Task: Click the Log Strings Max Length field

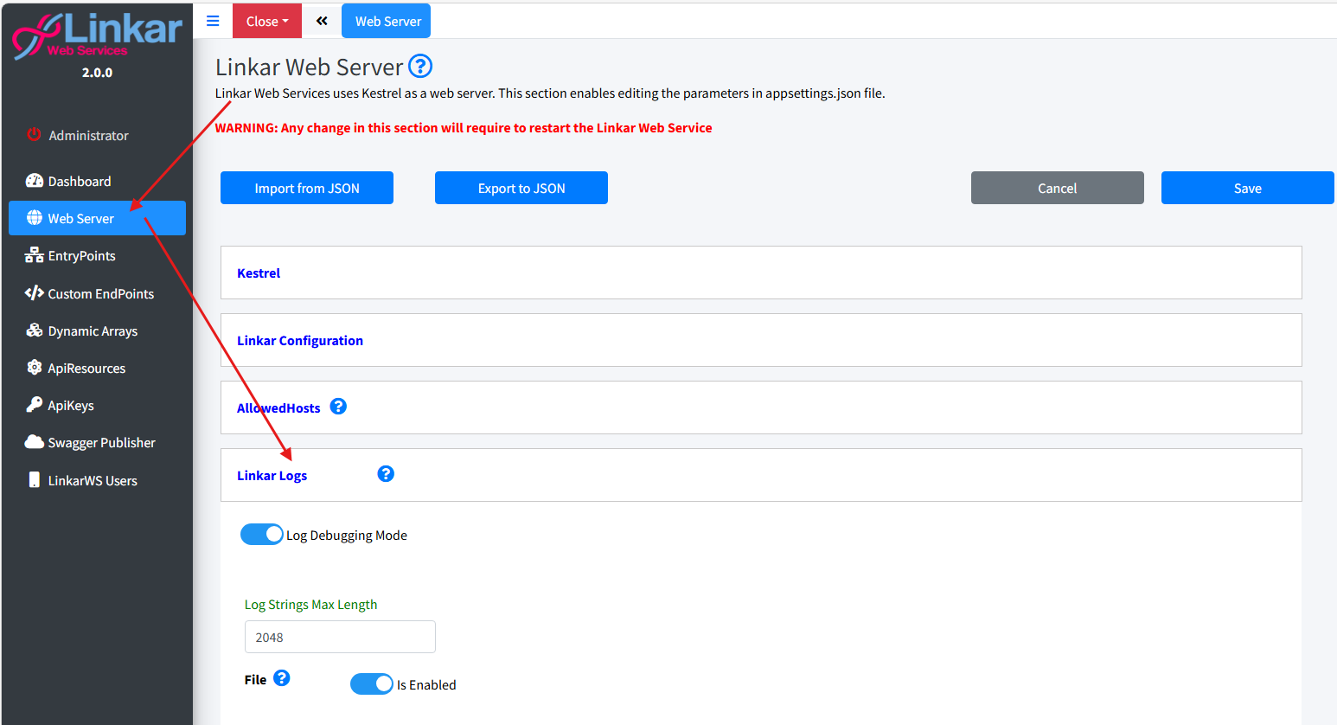Action: [x=340, y=637]
